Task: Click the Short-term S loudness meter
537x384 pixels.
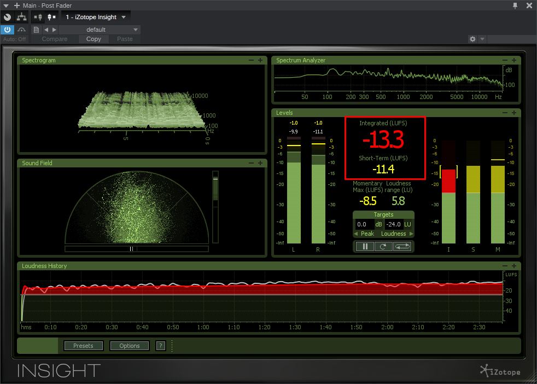Action: (474, 192)
